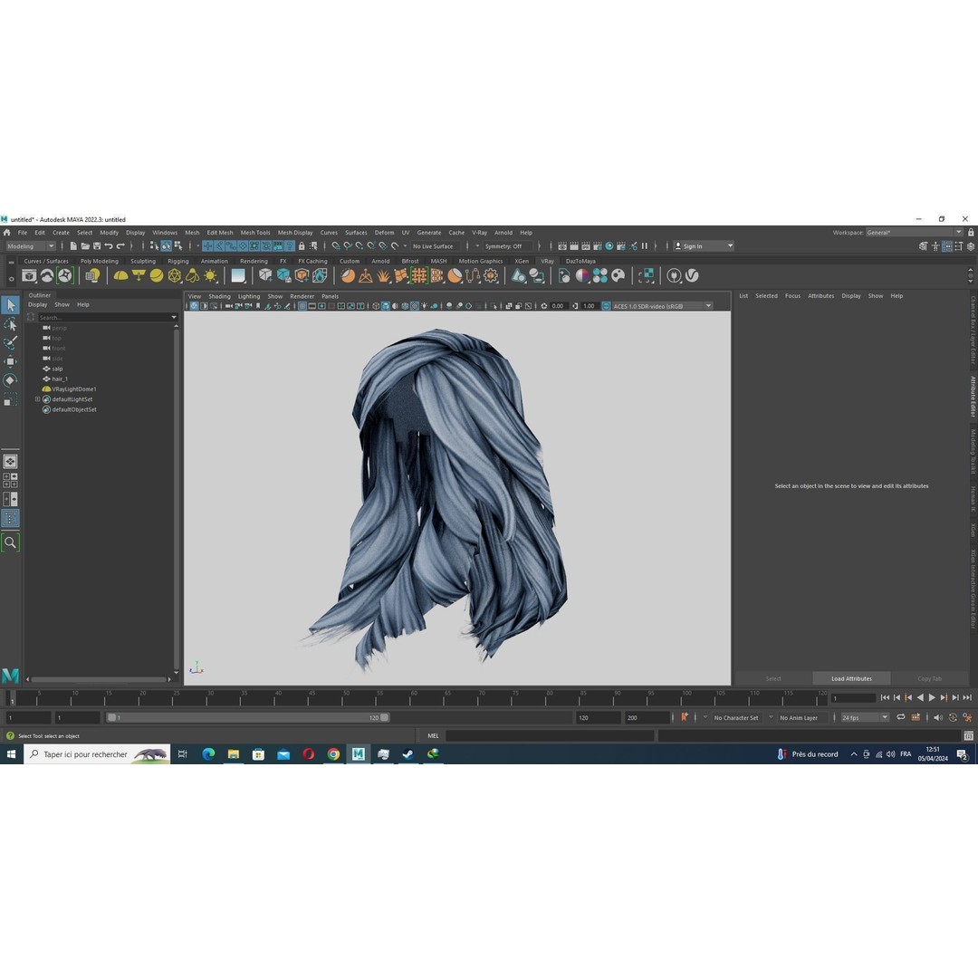
Task: Toggle audio mute speaker in range slider
Action: (x=938, y=717)
